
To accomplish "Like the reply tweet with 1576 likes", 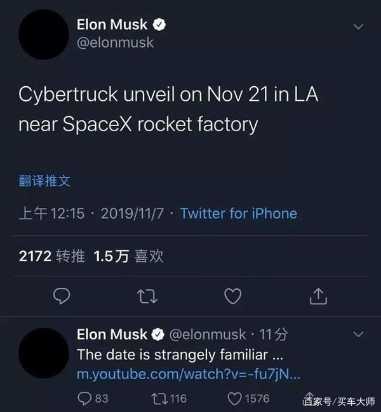I will [x=234, y=398].
